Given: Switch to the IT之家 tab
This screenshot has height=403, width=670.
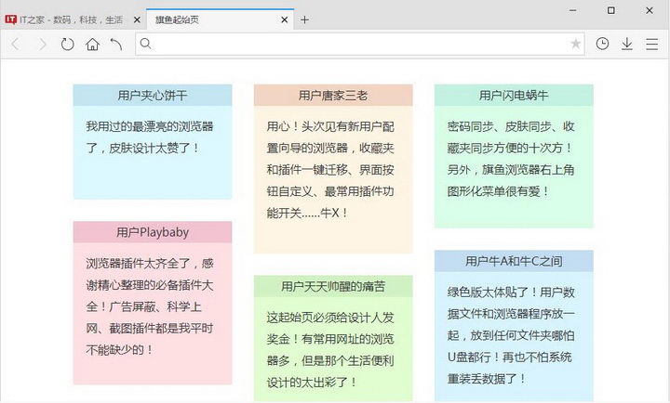Looking at the screenshot, I should [x=73, y=19].
